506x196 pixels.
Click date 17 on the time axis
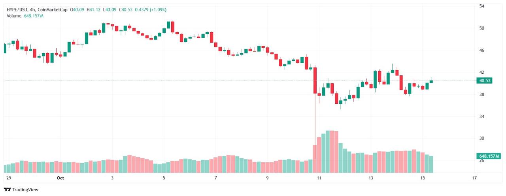474,178
